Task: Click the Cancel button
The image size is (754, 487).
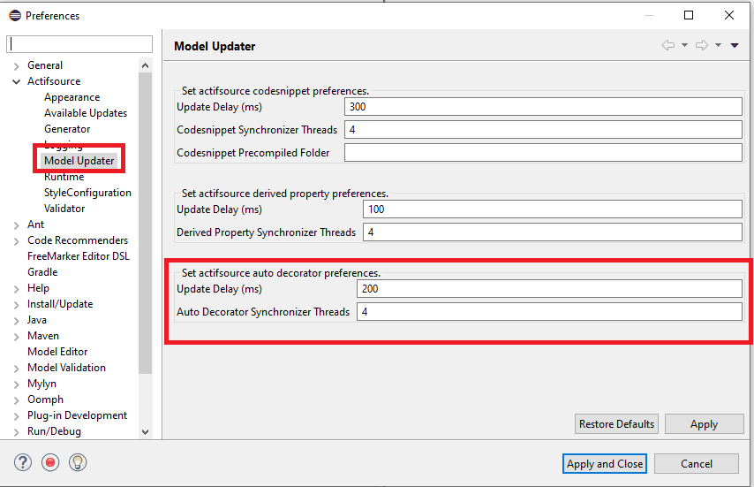Action: pos(696,464)
